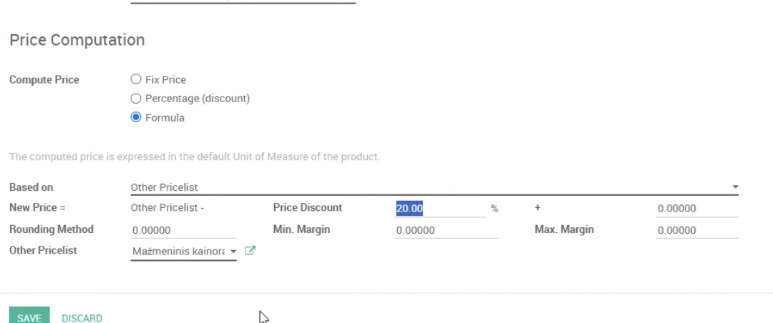Click the percent symbol after Price Discount

tap(495, 209)
